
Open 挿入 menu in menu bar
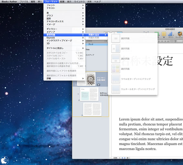point(40,2)
